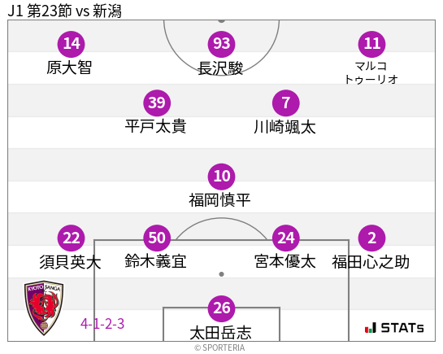Screen dimensions: 443x354
Task: Click the number 24 player marker
Action: (286, 238)
